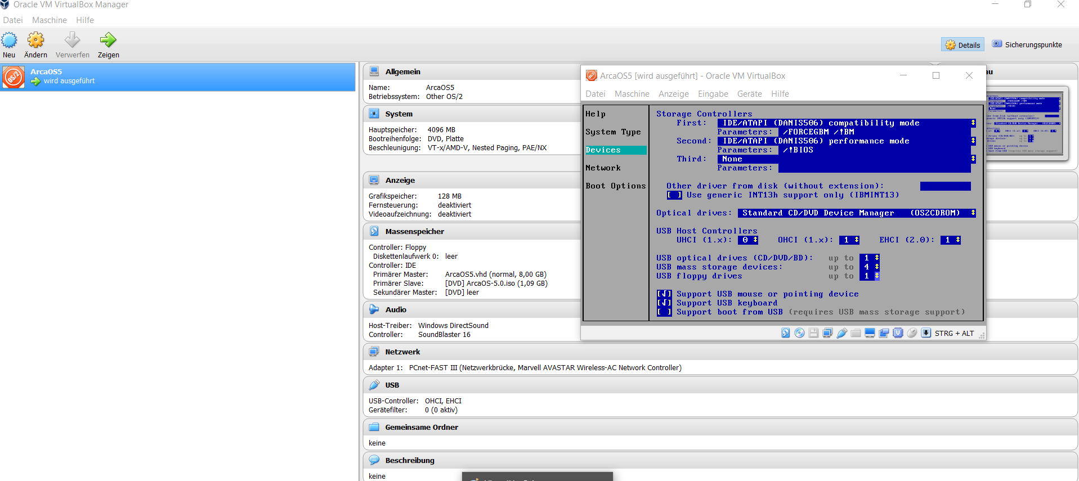
Task: Open Maschine menu in ArcaOS5 VM window
Action: pyautogui.click(x=632, y=94)
